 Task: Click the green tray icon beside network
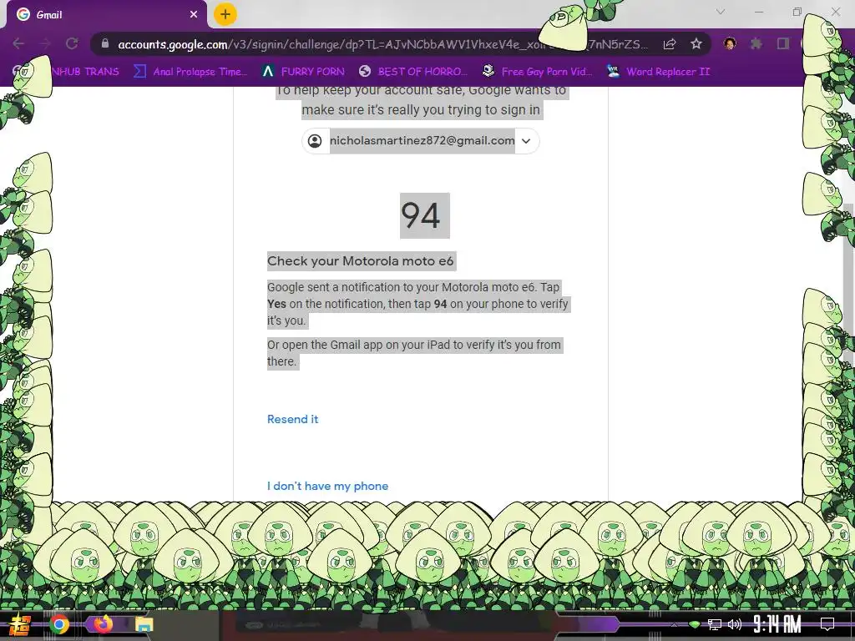694,624
